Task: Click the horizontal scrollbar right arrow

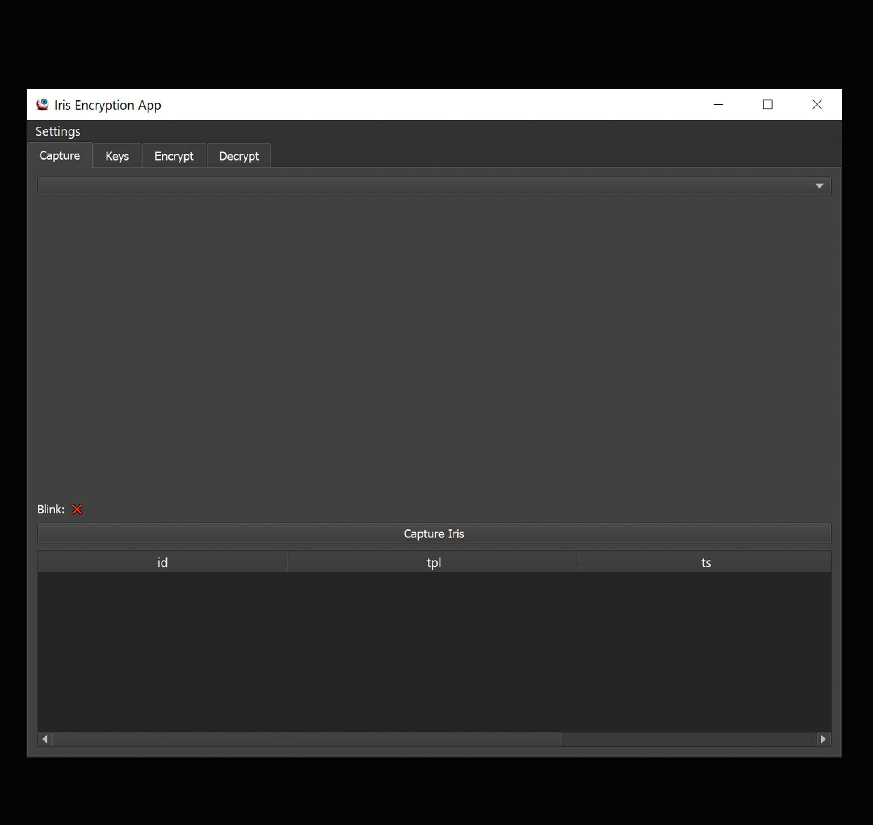Action: [x=824, y=739]
